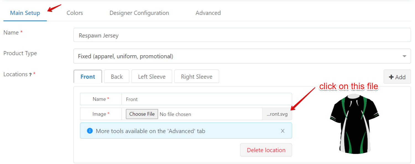Switch to the Left Sleeve location

(152, 77)
